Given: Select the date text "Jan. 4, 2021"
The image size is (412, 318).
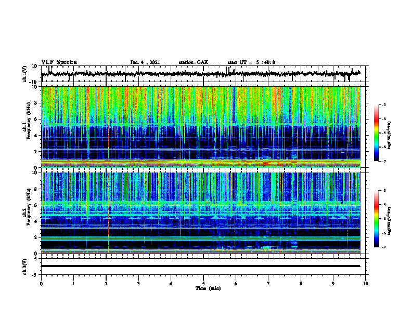Looking at the screenshot, I should [x=145, y=62].
